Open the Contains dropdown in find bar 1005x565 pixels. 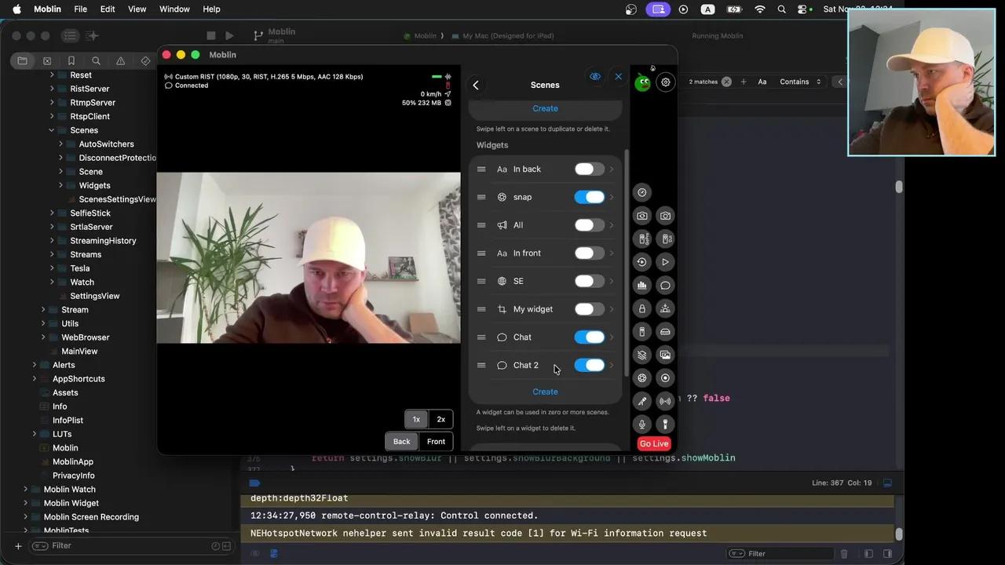(800, 82)
